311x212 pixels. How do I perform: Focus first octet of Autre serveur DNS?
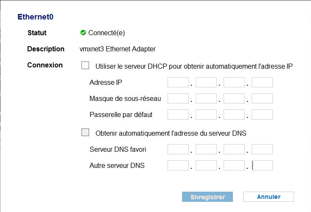click(x=178, y=165)
